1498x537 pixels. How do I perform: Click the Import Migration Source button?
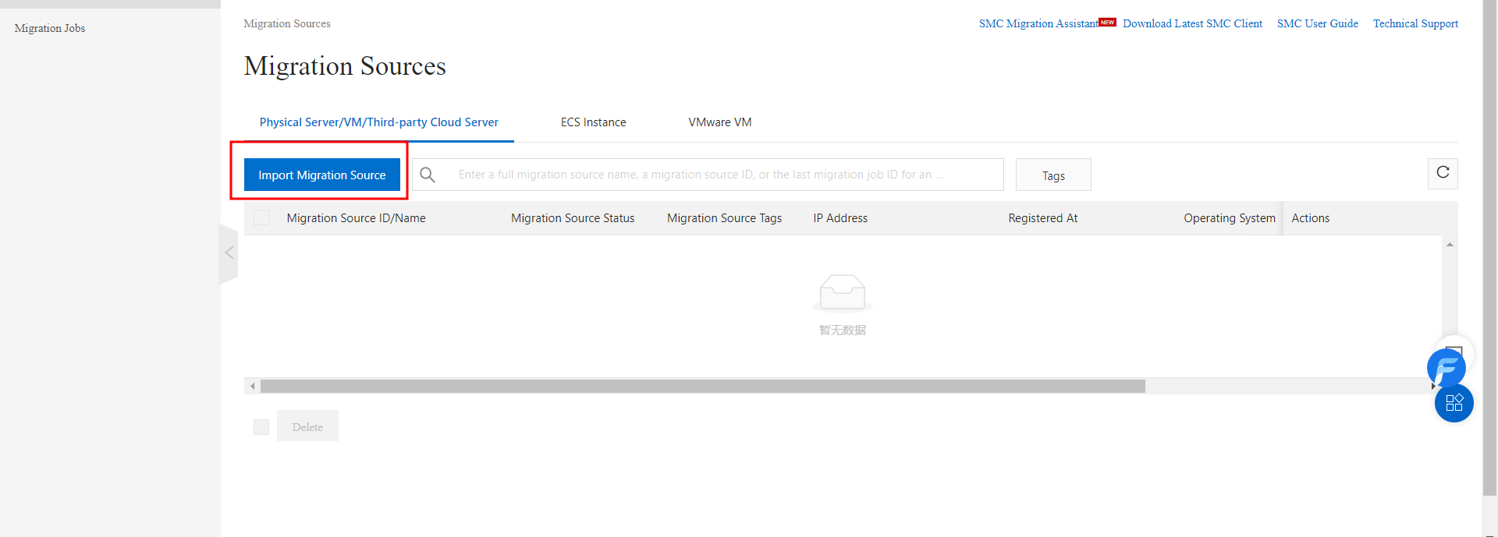click(321, 175)
